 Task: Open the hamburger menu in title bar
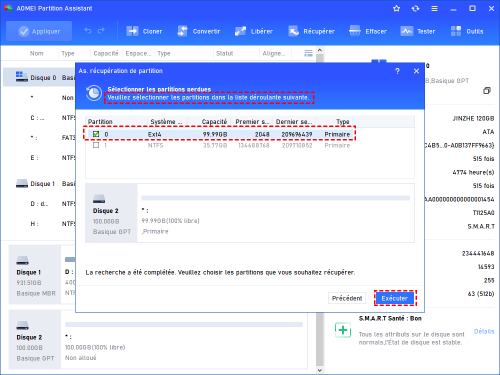click(434, 8)
